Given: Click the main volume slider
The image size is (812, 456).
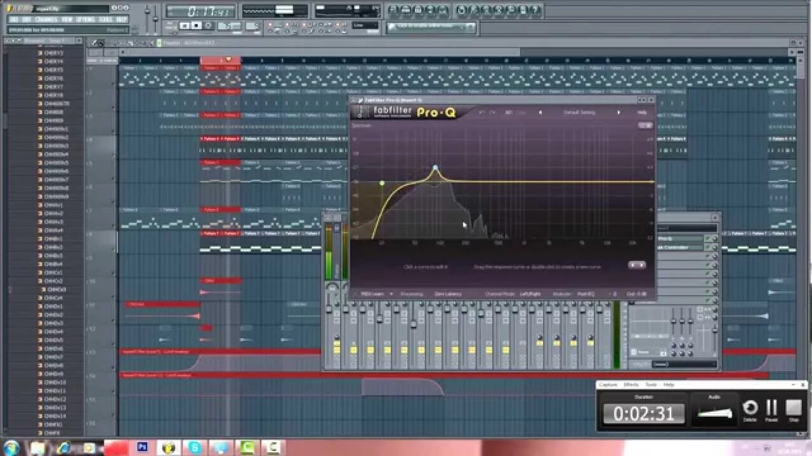Looking at the screenshot, I should point(148,11).
